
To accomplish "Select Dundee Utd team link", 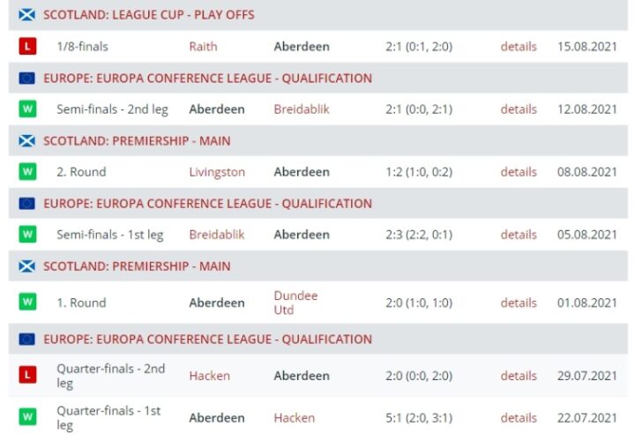I will point(295,303).
